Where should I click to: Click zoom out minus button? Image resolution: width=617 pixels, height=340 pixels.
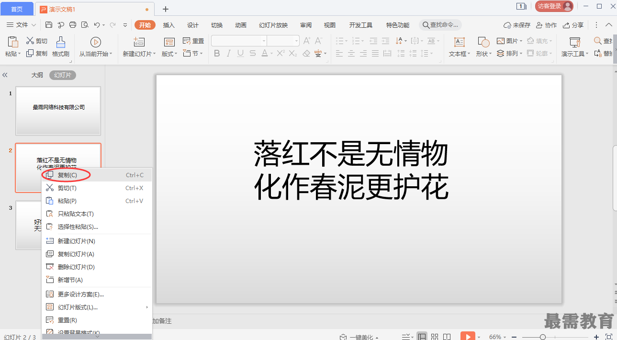point(514,337)
